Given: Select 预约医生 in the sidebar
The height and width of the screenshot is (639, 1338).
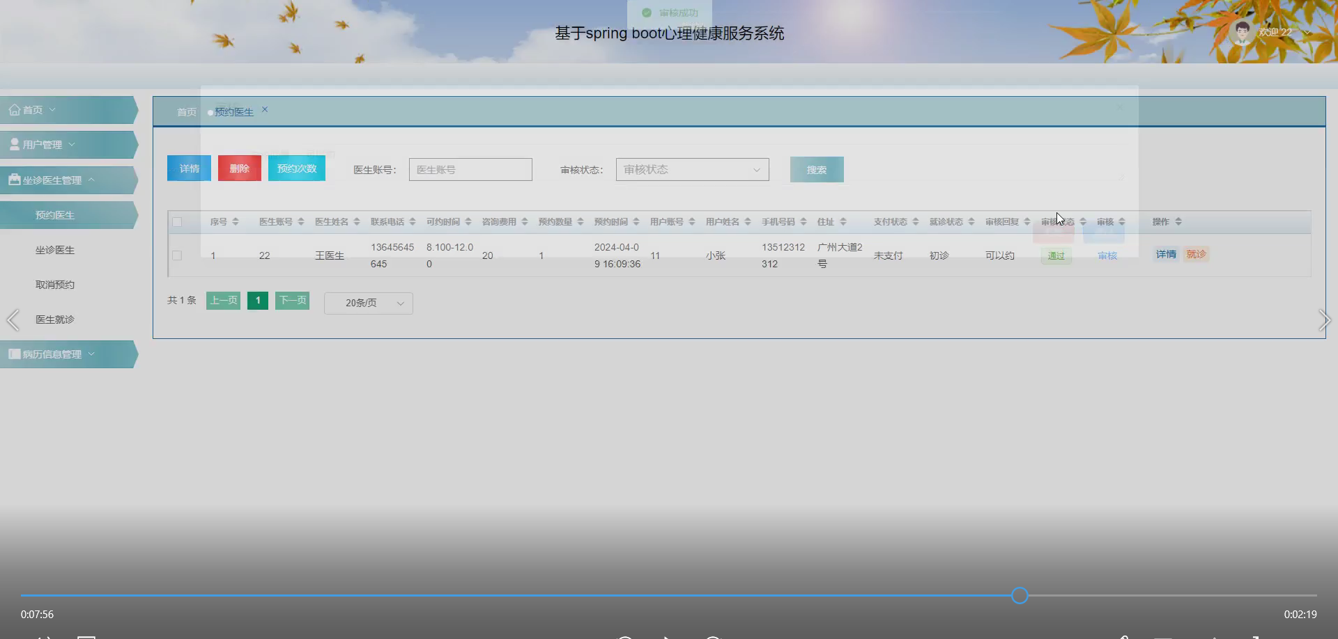Looking at the screenshot, I should (55, 215).
